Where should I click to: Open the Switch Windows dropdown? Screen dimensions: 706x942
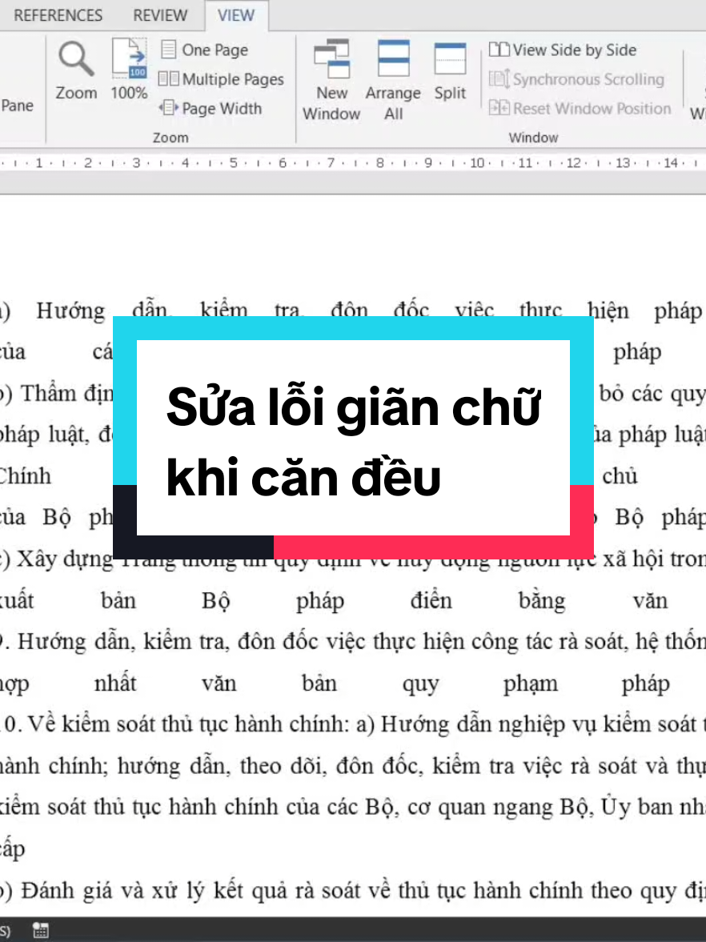698,88
